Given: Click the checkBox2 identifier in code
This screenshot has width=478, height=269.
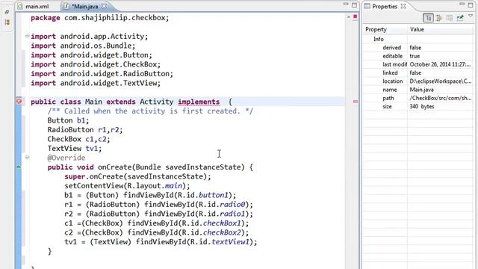Looking at the screenshot, I should pyautogui.click(x=222, y=232).
